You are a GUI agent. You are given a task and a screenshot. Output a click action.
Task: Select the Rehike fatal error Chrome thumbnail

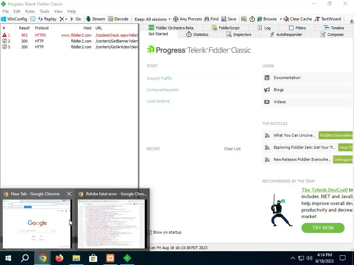pyautogui.click(x=112, y=224)
